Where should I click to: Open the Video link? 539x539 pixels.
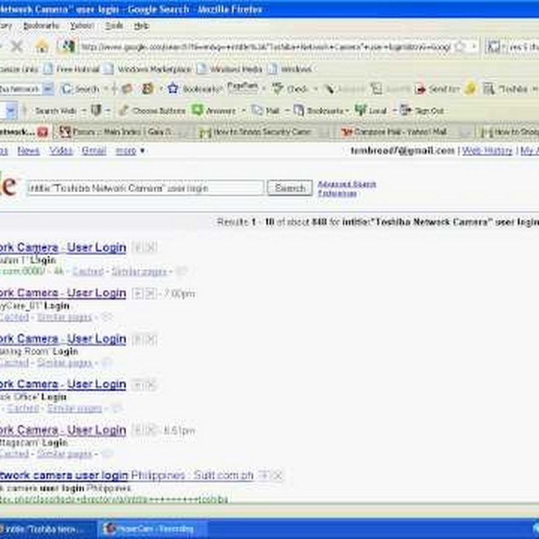(x=61, y=150)
